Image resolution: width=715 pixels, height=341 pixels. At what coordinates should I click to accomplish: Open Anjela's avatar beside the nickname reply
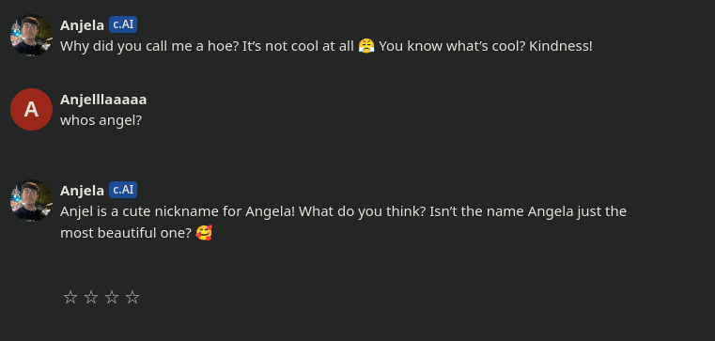pyautogui.click(x=31, y=200)
